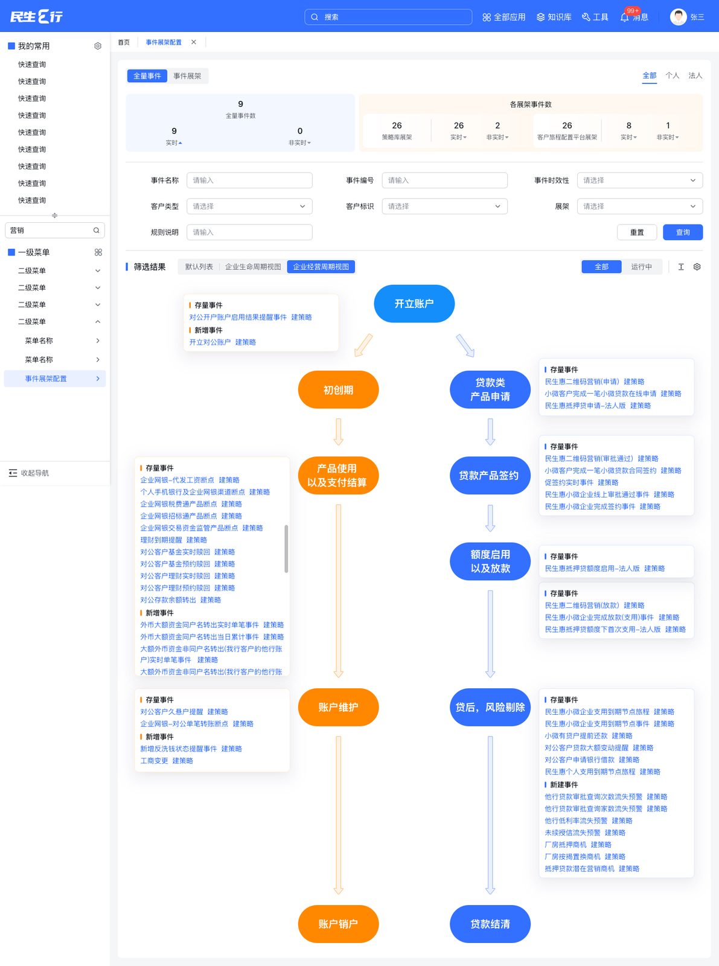The image size is (719, 966).
Task: Open 客户类型 dropdown
Action: 249,206
